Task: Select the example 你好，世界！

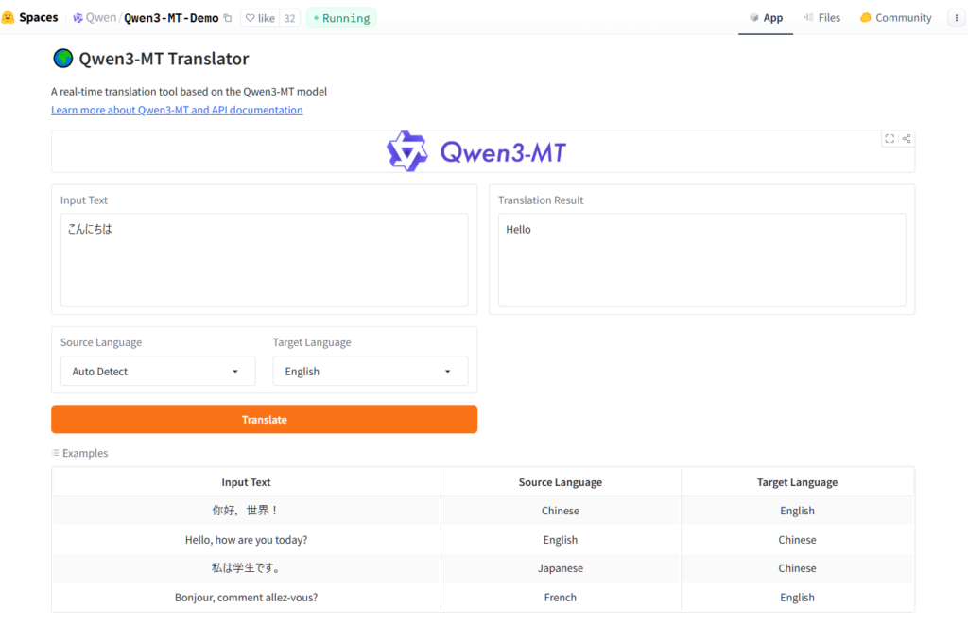Action: 247,511
